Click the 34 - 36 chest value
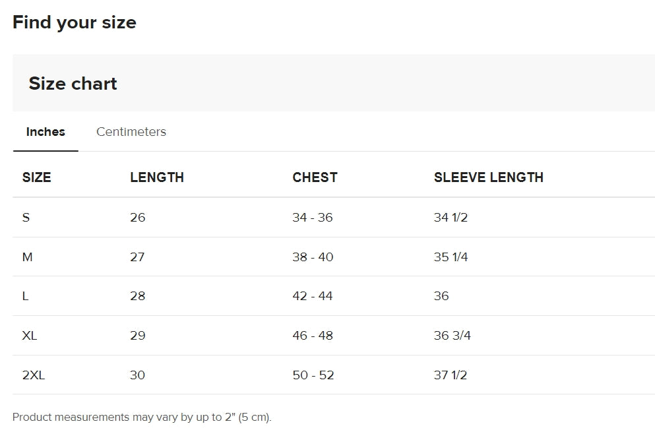 click(x=313, y=217)
